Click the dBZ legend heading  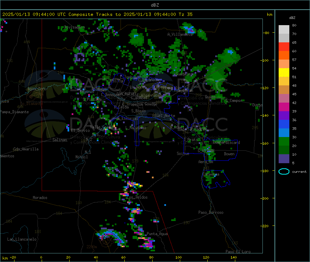click(292, 18)
